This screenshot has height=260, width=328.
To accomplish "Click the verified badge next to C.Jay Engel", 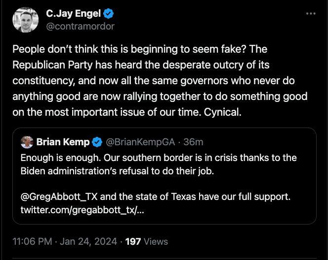I will (x=109, y=14).
